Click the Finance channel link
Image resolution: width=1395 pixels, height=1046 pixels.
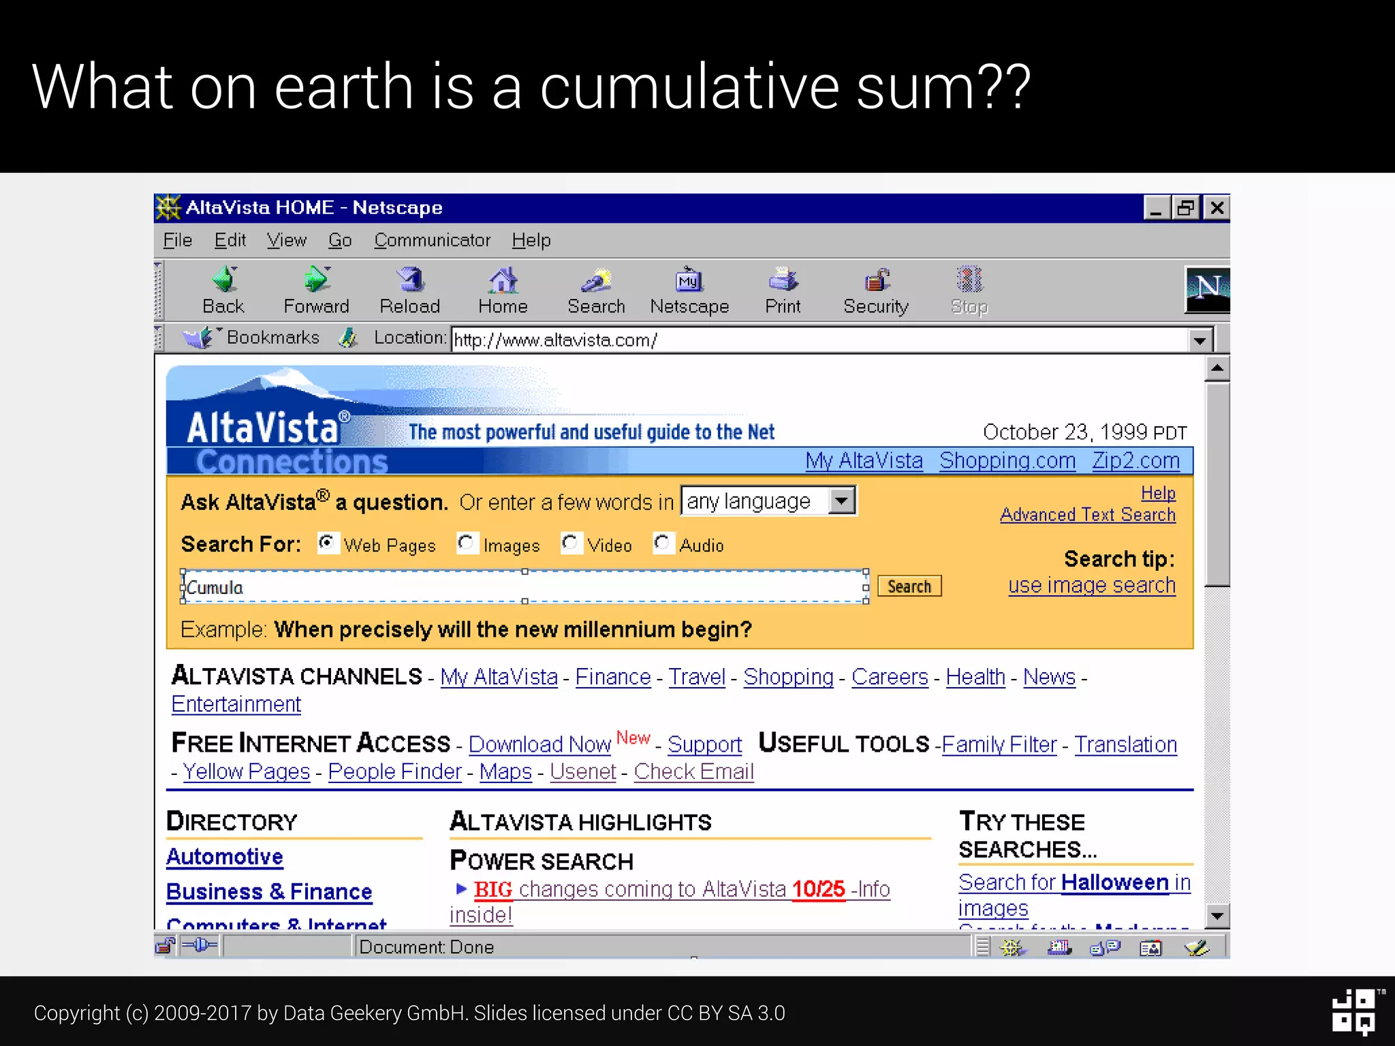pos(613,677)
